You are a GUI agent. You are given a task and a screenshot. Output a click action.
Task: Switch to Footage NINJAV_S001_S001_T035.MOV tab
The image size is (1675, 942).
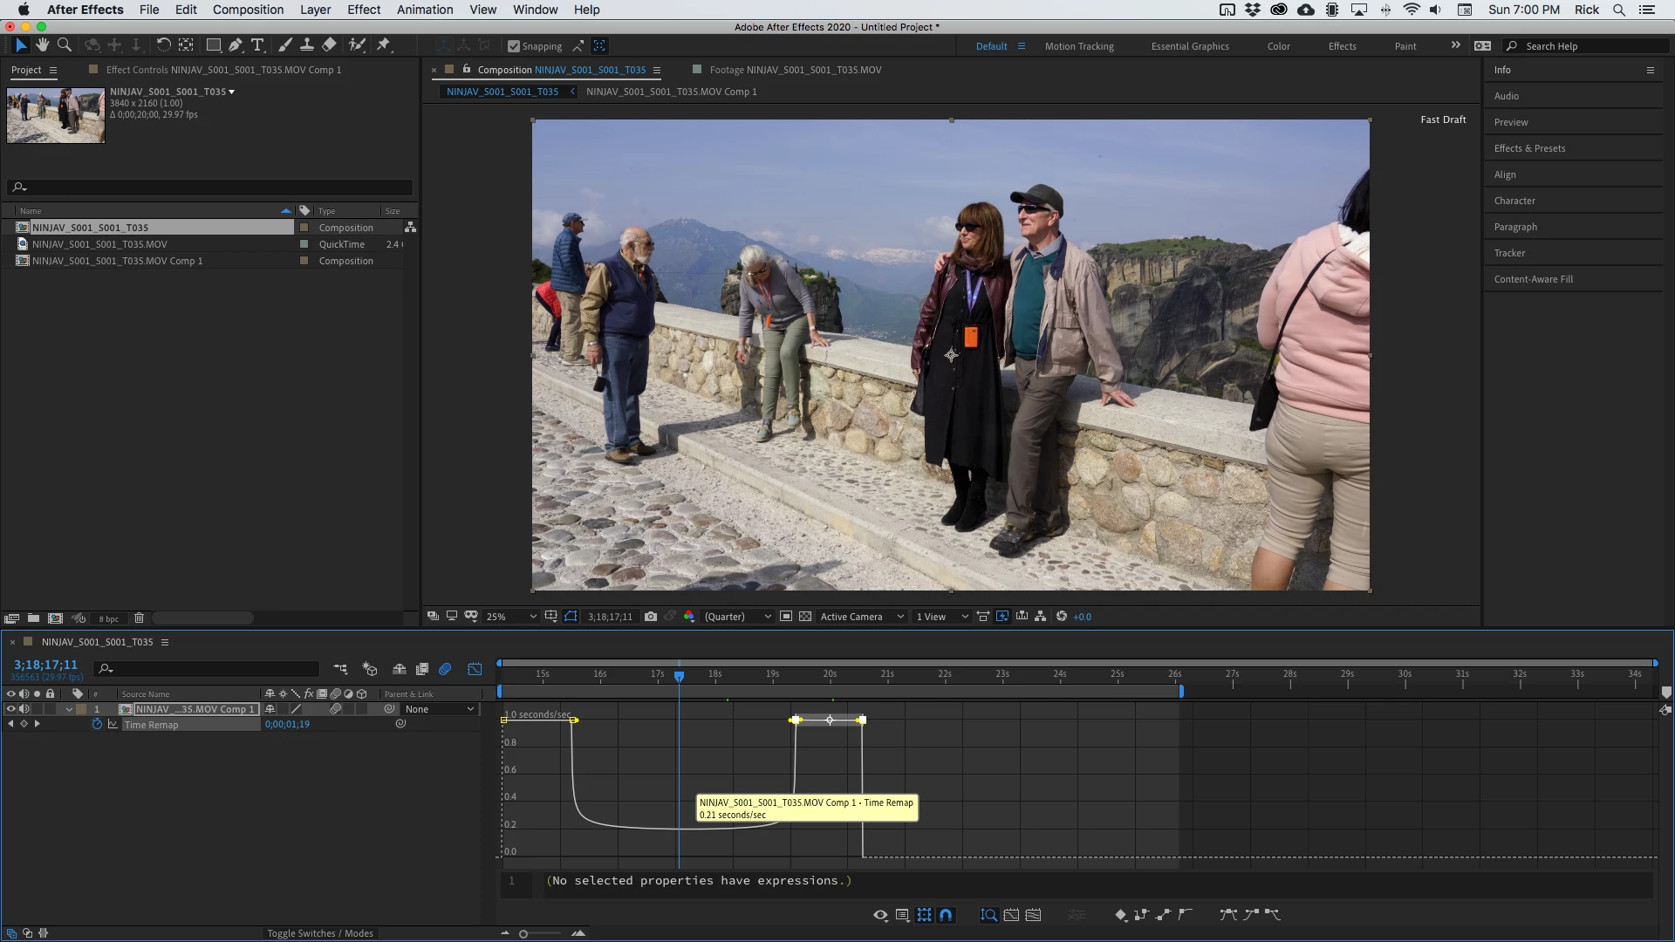(x=795, y=70)
